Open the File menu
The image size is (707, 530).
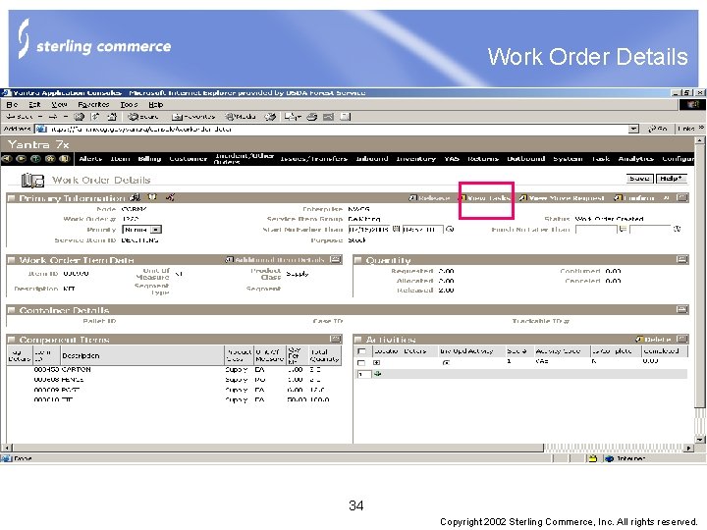click(12, 105)
